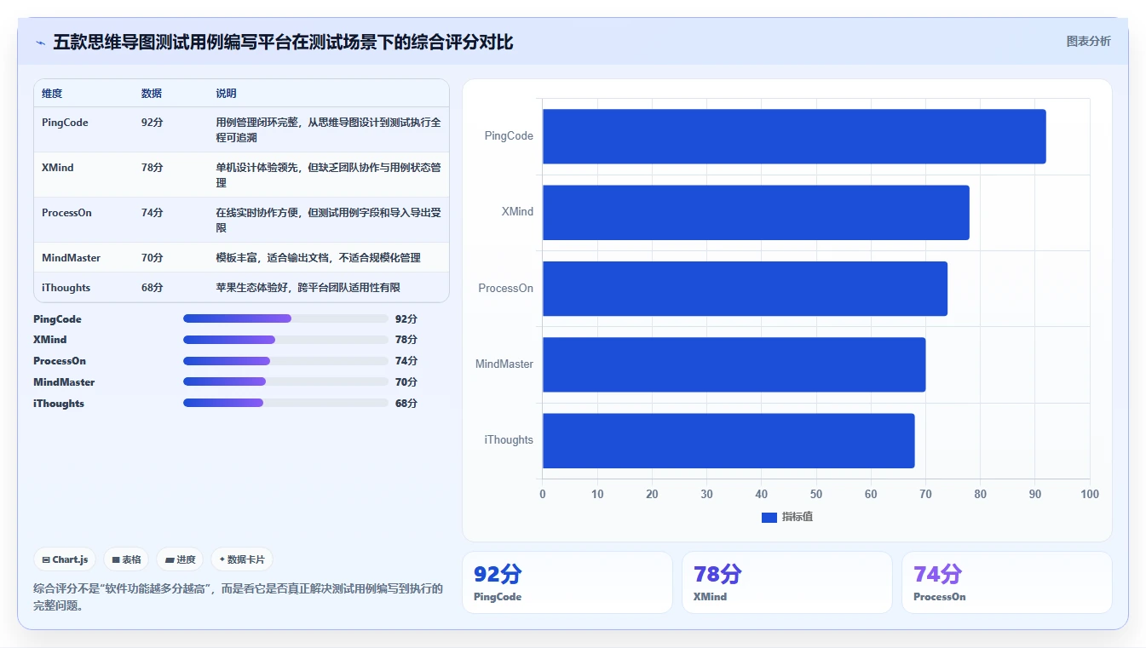Click PingCode name cell in the table

(x=65, y=123)
